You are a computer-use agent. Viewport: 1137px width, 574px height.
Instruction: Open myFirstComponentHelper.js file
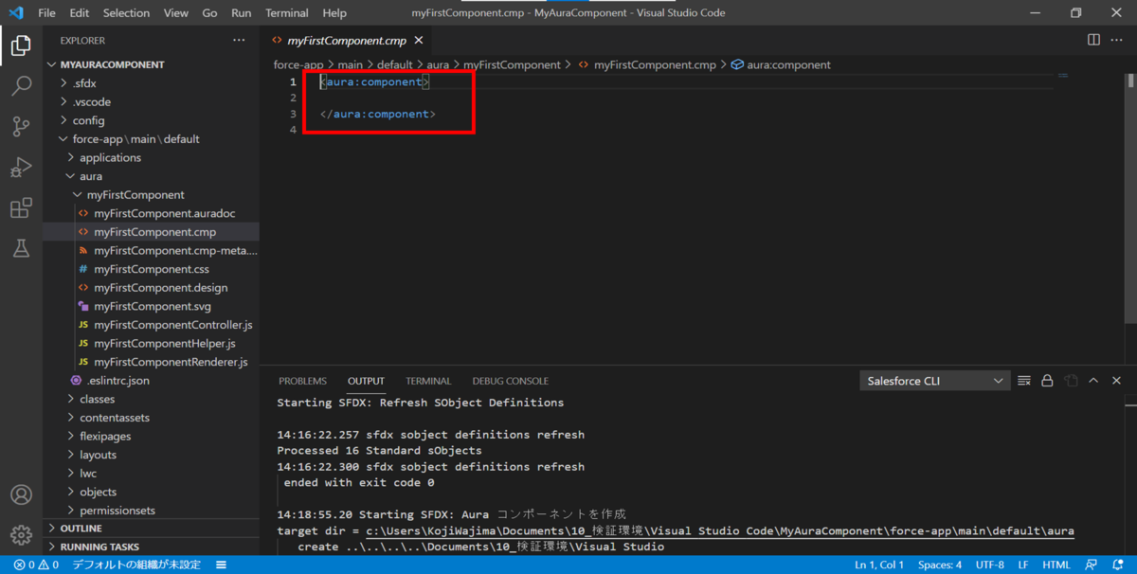pos(165,343)
